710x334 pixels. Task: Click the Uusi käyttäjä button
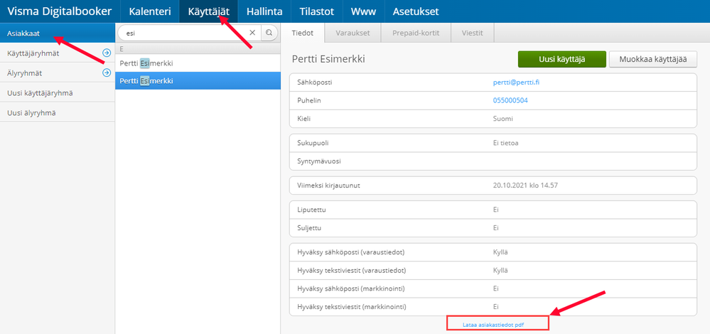(x=562, y=59)
